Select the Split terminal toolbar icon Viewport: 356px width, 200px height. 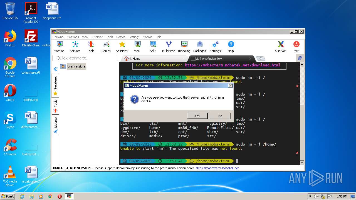153,47
